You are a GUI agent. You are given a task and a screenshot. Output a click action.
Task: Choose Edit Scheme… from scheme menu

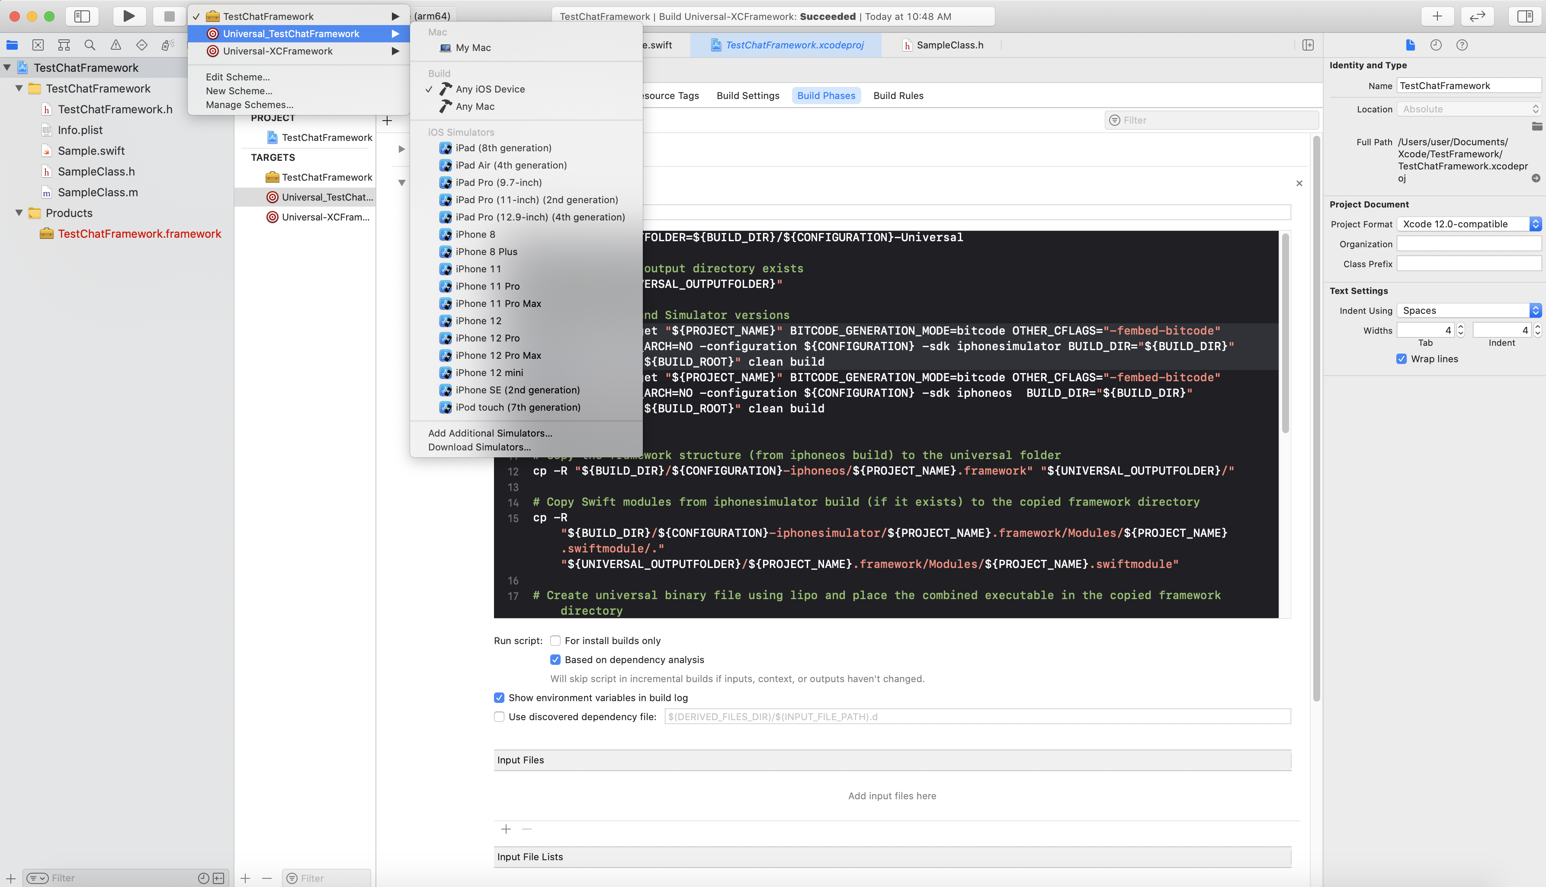(x=237, y=77)
